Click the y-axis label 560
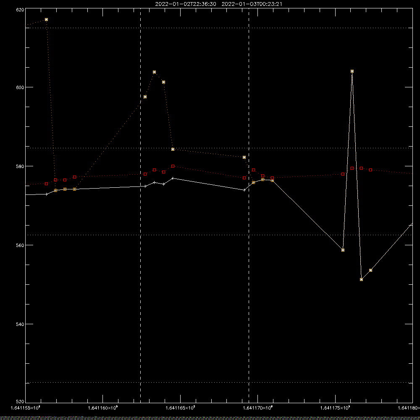Image resolution: width=420 pixels, height=420 pixels. [20, 245]
